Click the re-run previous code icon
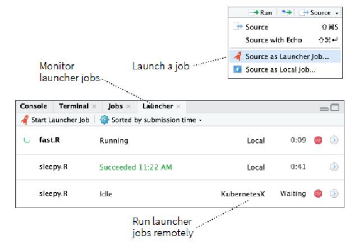 pos(287,12)
